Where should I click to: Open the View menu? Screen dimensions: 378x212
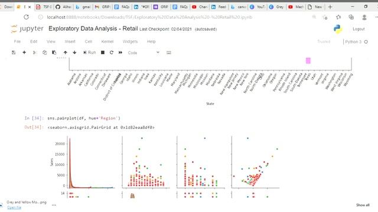tap(51, 41)
